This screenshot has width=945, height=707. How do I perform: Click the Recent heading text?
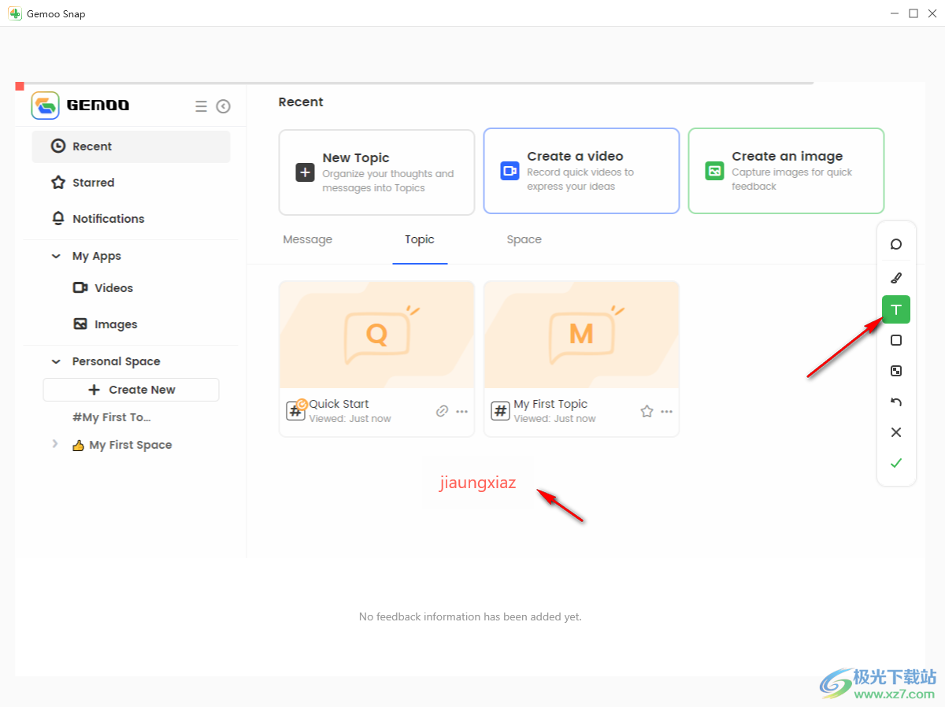pos(301,102)
